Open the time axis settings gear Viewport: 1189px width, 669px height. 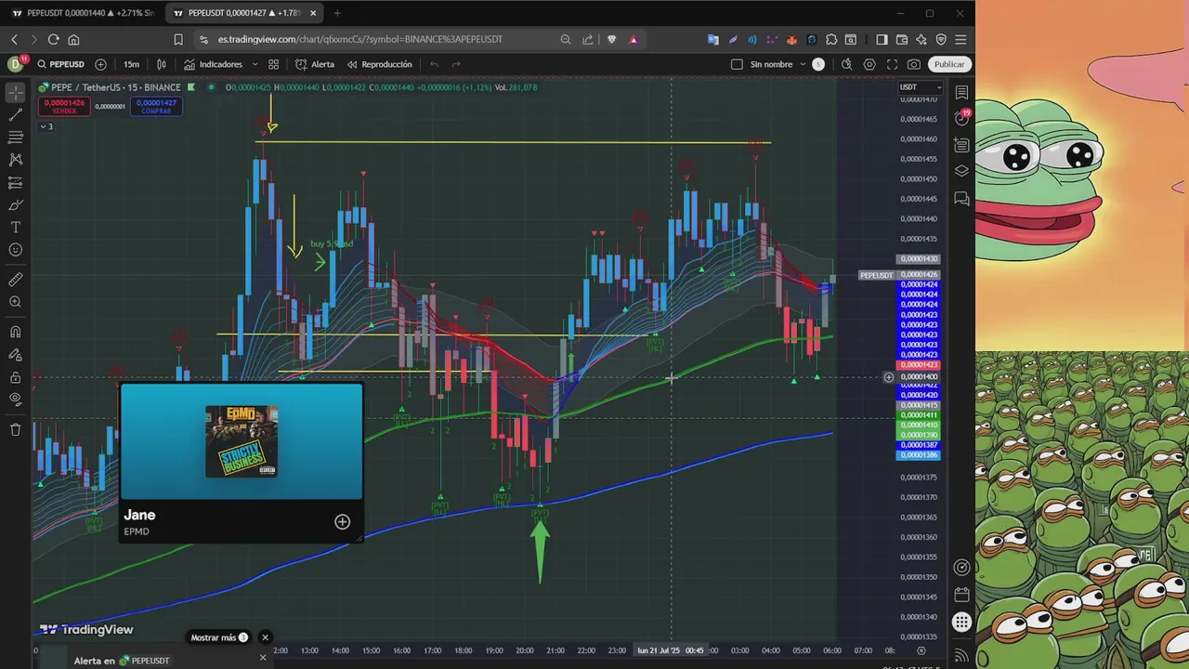[921, 650]
